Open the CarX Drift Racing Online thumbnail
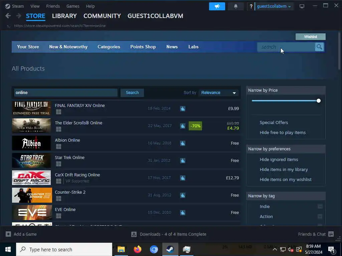This screenshot has height=256, width=342. pos(31,178)
